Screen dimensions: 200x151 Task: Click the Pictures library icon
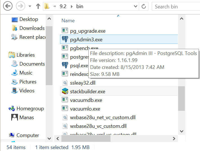point(14,82)
